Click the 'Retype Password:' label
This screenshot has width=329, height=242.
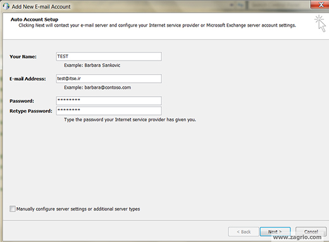coord(31,111)
